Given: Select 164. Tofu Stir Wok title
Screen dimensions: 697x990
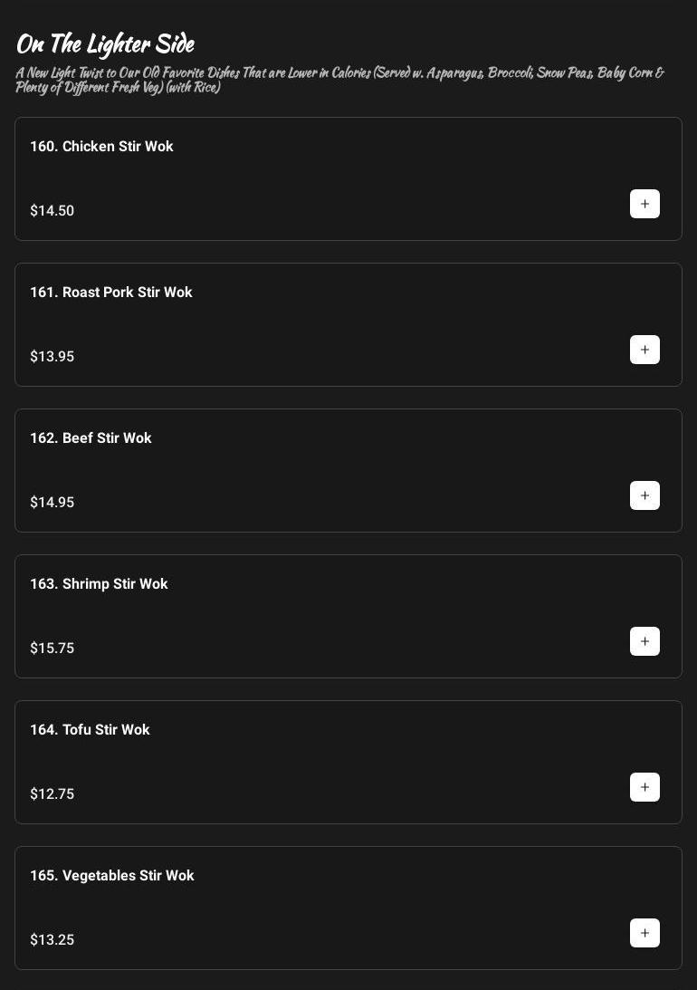Looking at the screenshot, I should (90, 730).
